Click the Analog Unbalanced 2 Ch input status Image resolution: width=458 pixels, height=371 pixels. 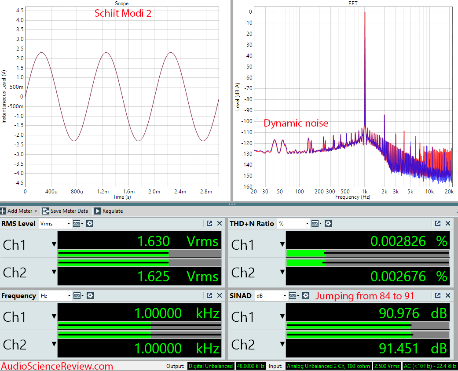(x=328, y=366)
